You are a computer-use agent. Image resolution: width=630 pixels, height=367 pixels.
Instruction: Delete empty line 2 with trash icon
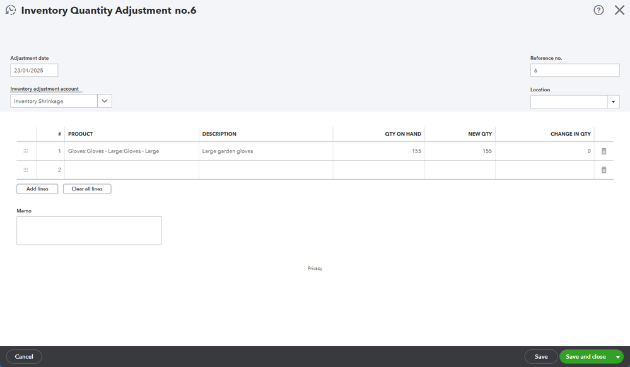[604, 170]
